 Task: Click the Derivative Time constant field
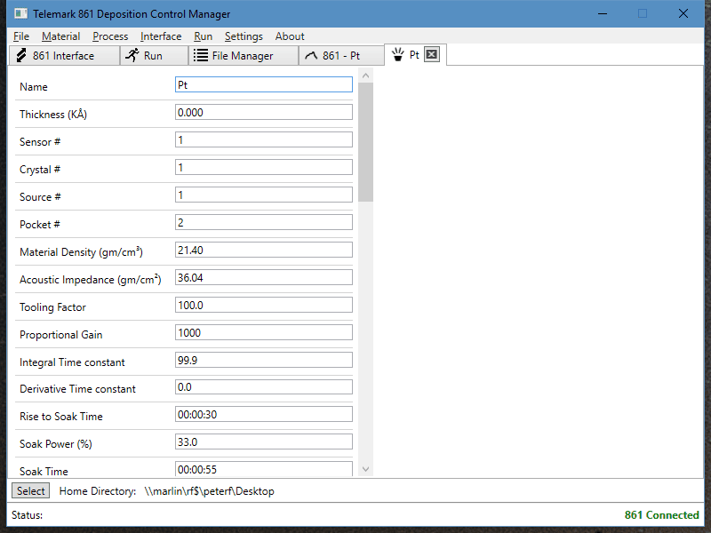point(264,387)
